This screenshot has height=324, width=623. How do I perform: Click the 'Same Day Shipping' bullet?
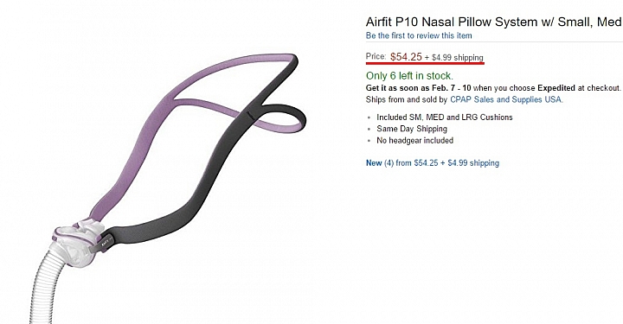click(x=412, y=129)
